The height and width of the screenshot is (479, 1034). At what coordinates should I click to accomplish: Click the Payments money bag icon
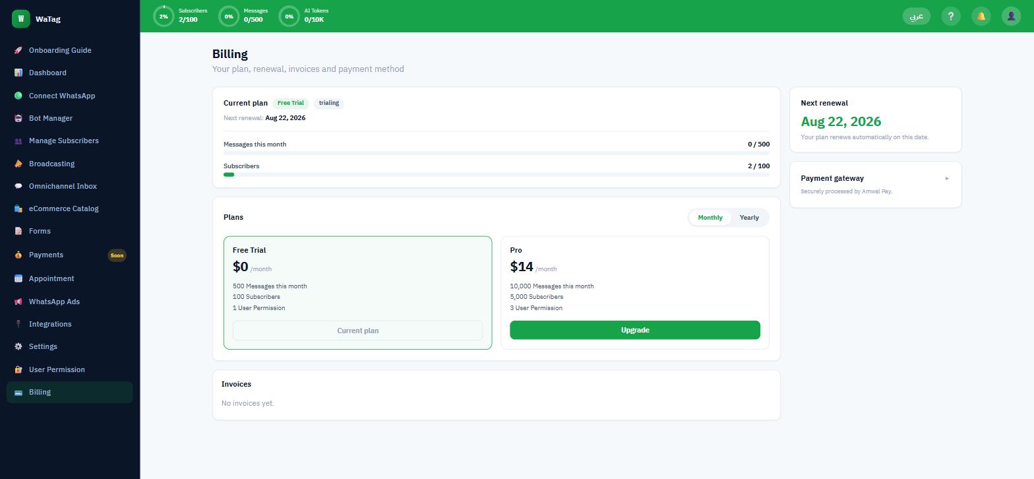[18, 255]
